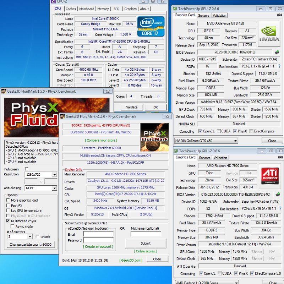
Task: Open the NVIDIA GeForce GTS 450 GPU selector
Action: coord(206,141)
